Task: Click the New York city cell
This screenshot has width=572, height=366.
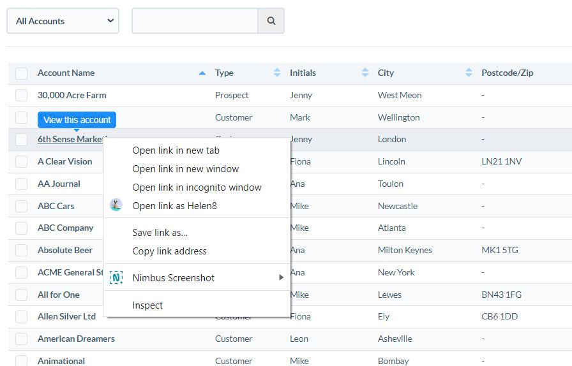Action: pos(396,272)
